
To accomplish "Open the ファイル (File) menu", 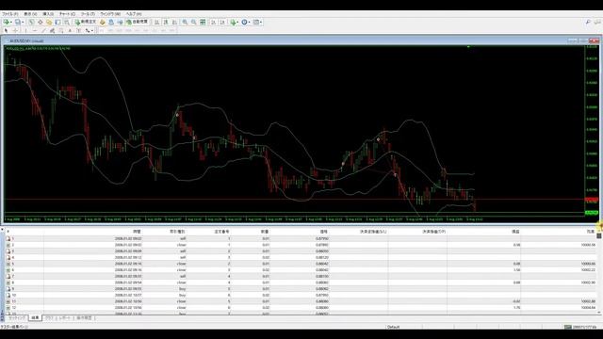I will [10, 14].
